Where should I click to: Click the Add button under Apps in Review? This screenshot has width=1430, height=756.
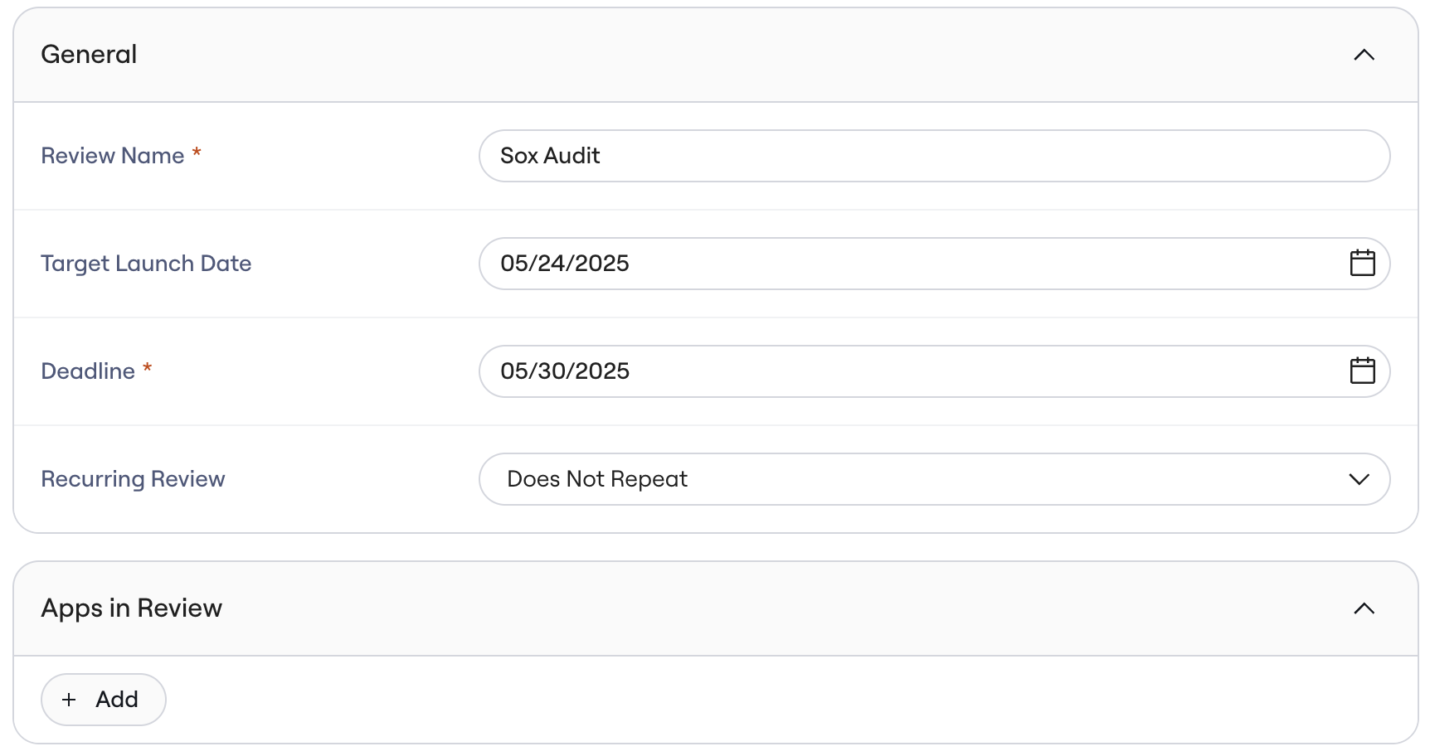pyautogui.click(x=104, y=700)
